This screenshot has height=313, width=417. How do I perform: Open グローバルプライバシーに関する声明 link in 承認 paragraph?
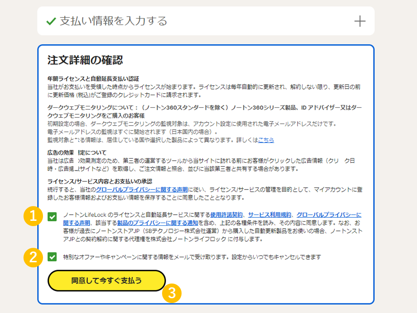point(142,190)
